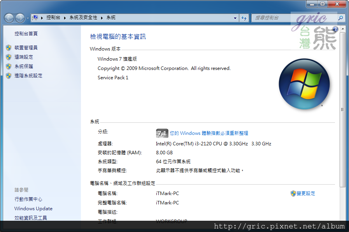Expand the chevron before 控制台

pos(42,18)
